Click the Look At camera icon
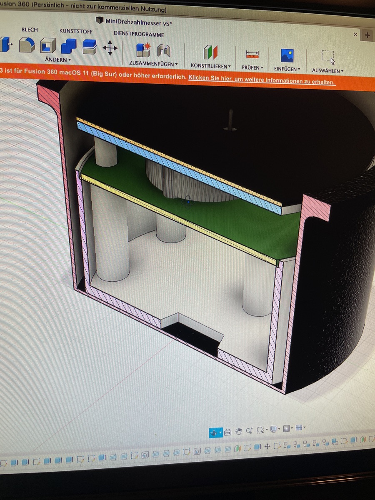This screenshot has height=500, width=375. click(x=227, y=432)
